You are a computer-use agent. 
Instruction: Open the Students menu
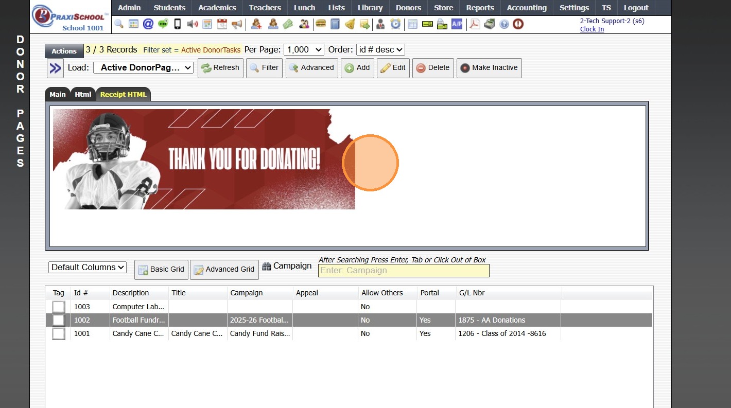tap(169, 8)
